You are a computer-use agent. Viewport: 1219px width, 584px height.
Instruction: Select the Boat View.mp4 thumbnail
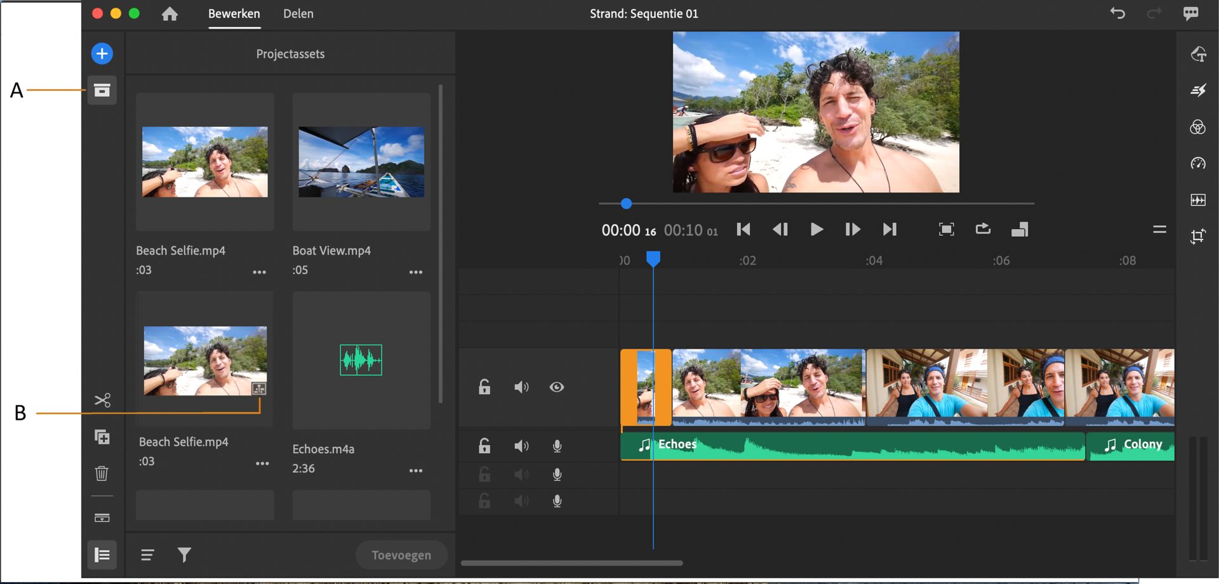pos(361,162)
